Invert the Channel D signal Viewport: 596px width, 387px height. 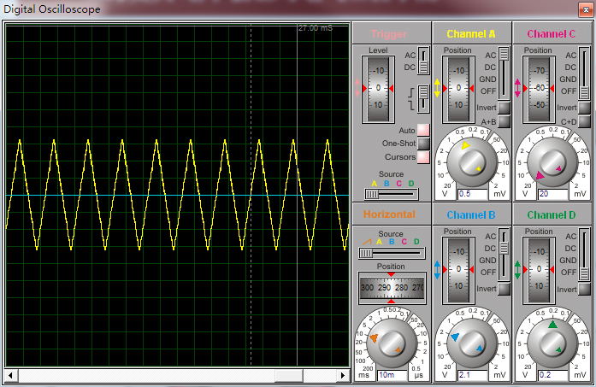(585, 289)
